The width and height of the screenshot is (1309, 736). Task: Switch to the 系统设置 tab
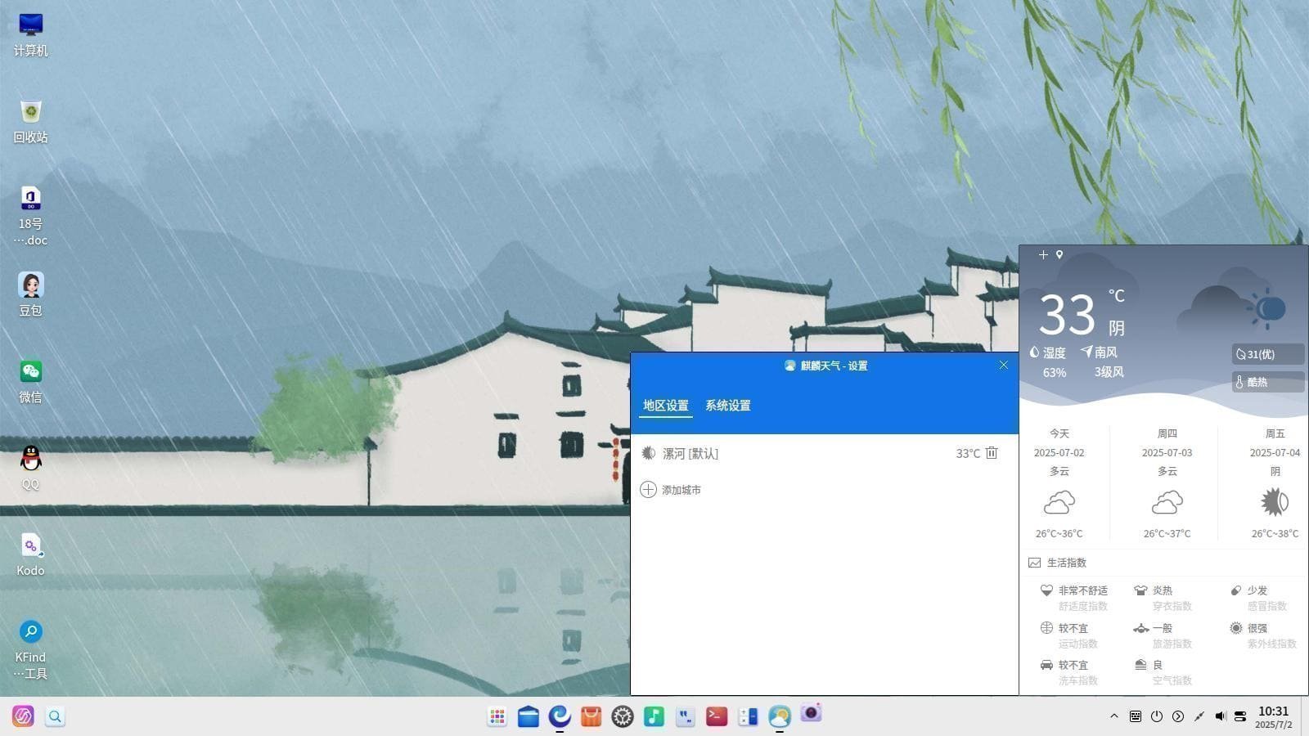[728, 406]
